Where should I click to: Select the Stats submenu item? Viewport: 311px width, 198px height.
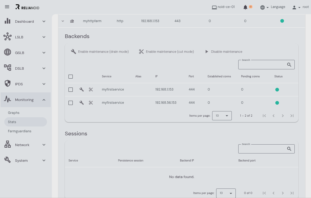[25, 122]
